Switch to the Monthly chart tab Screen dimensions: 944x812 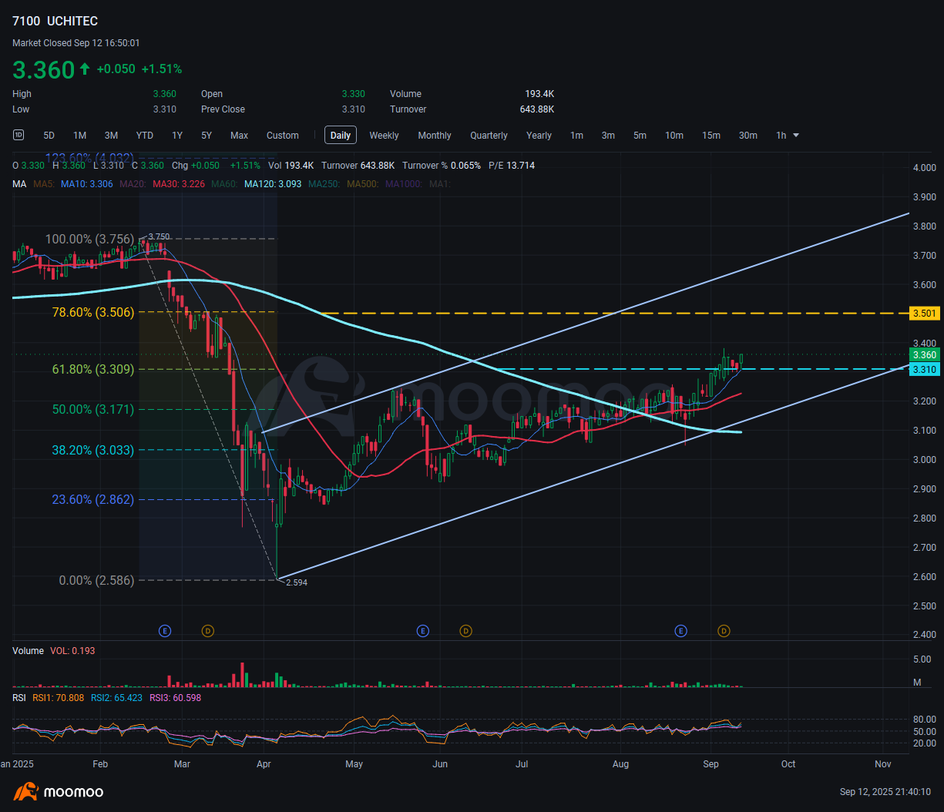(x=435, y=136)
